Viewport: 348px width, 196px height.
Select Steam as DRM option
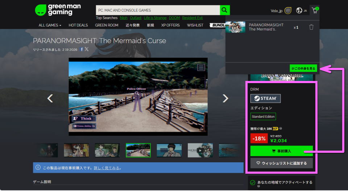265,98
